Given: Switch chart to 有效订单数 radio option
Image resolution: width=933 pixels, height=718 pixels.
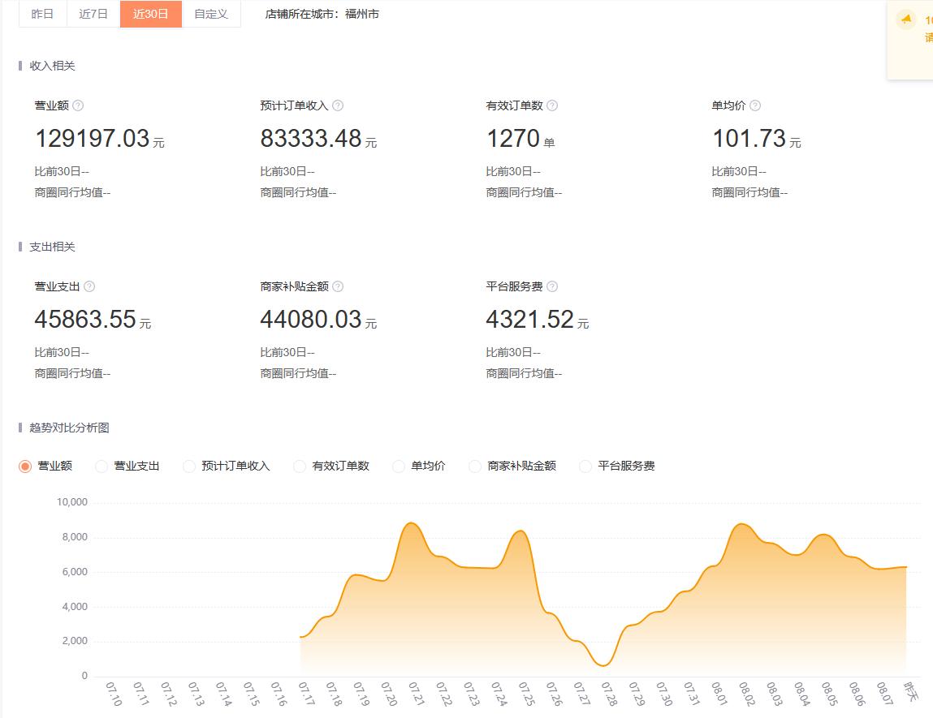Looking at the screenshot, I should [x=300, y=466].
